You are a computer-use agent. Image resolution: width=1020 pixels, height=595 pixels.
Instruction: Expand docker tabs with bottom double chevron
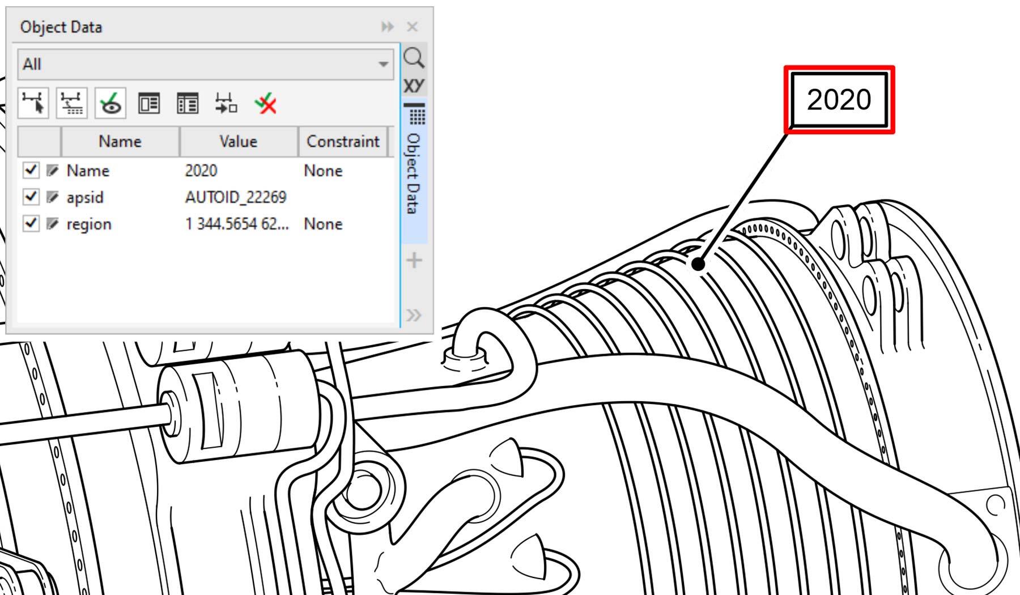coord(414,315)
